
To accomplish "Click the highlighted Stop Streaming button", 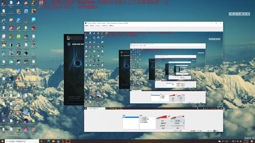I will (178, 121).
